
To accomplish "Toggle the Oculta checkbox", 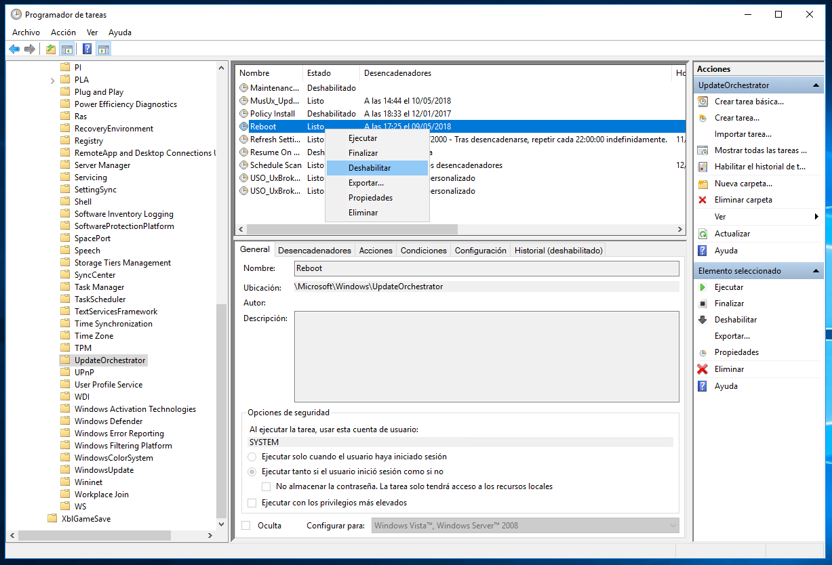I will [x=246, y=526].
